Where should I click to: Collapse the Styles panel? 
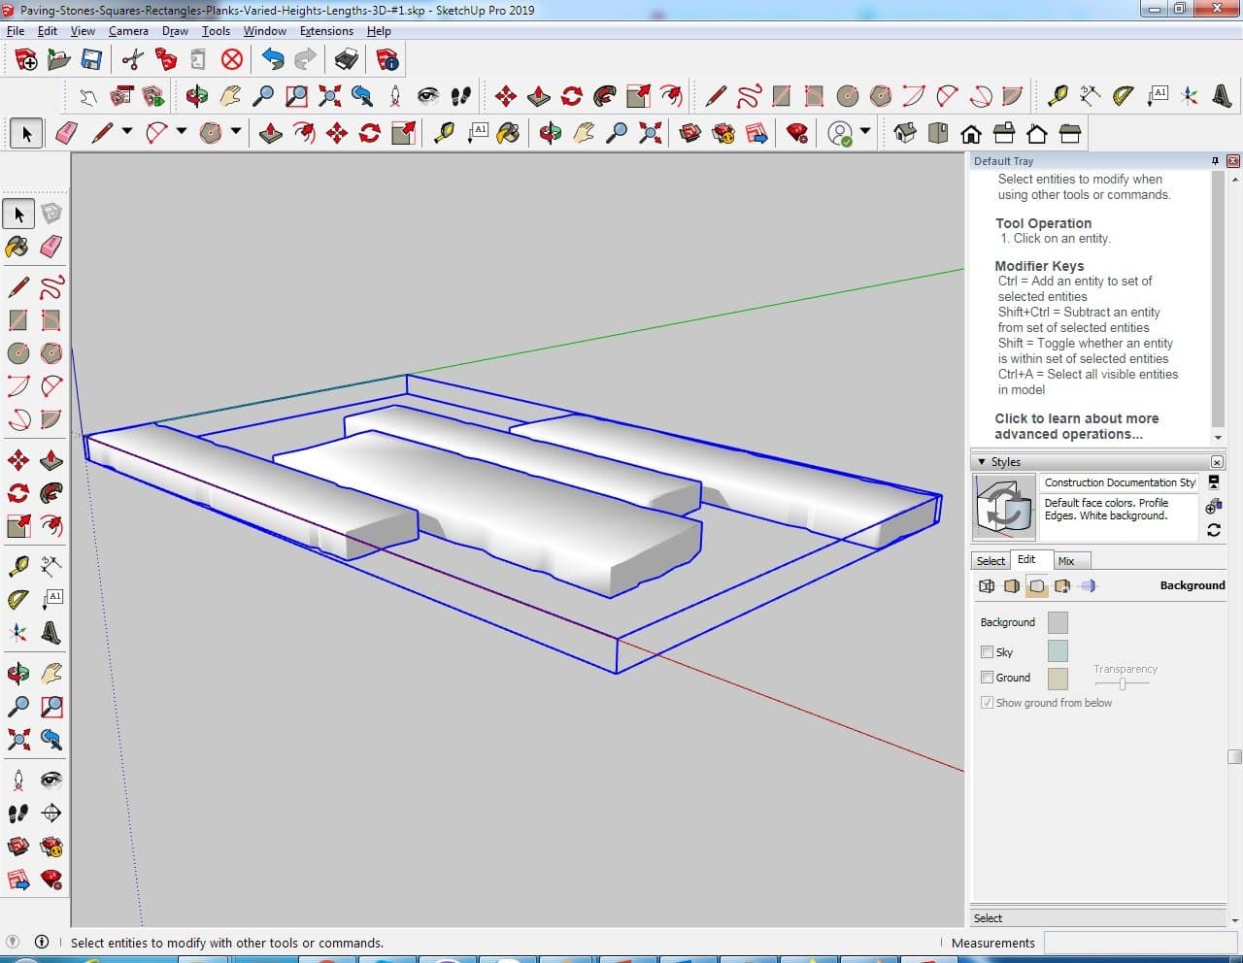(x=982, y=462)
